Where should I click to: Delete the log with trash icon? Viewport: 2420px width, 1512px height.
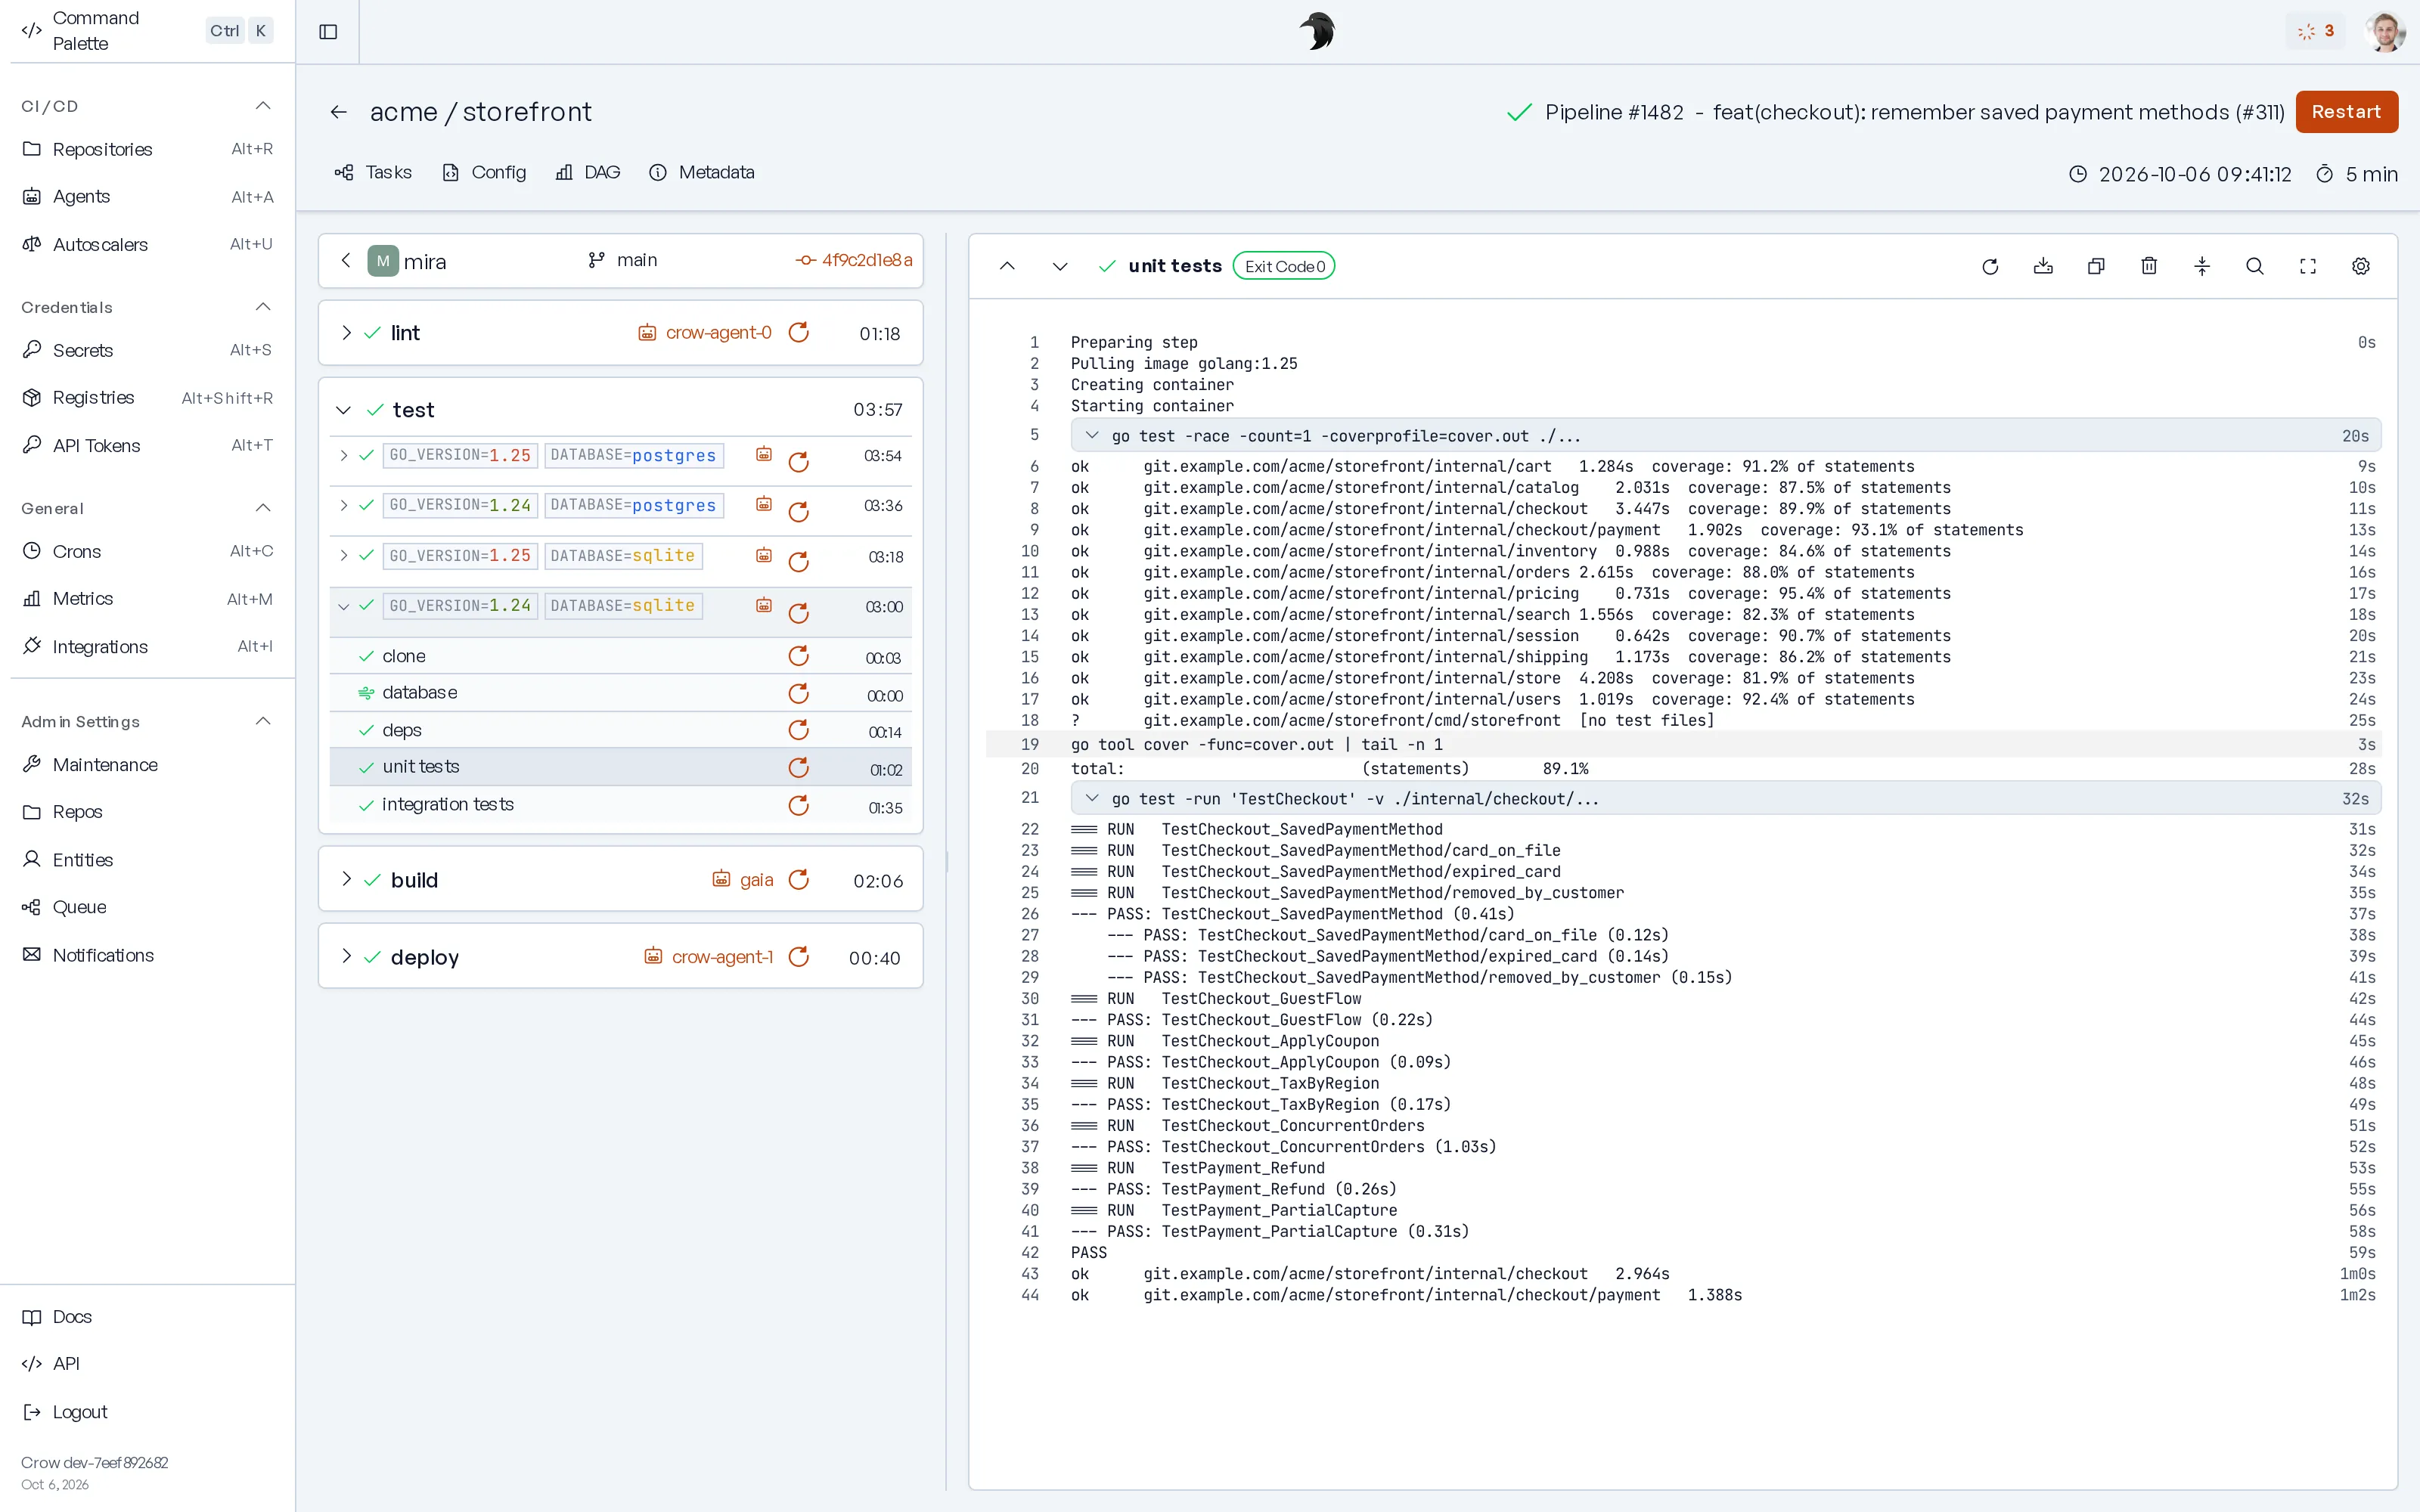(2149, 266)
